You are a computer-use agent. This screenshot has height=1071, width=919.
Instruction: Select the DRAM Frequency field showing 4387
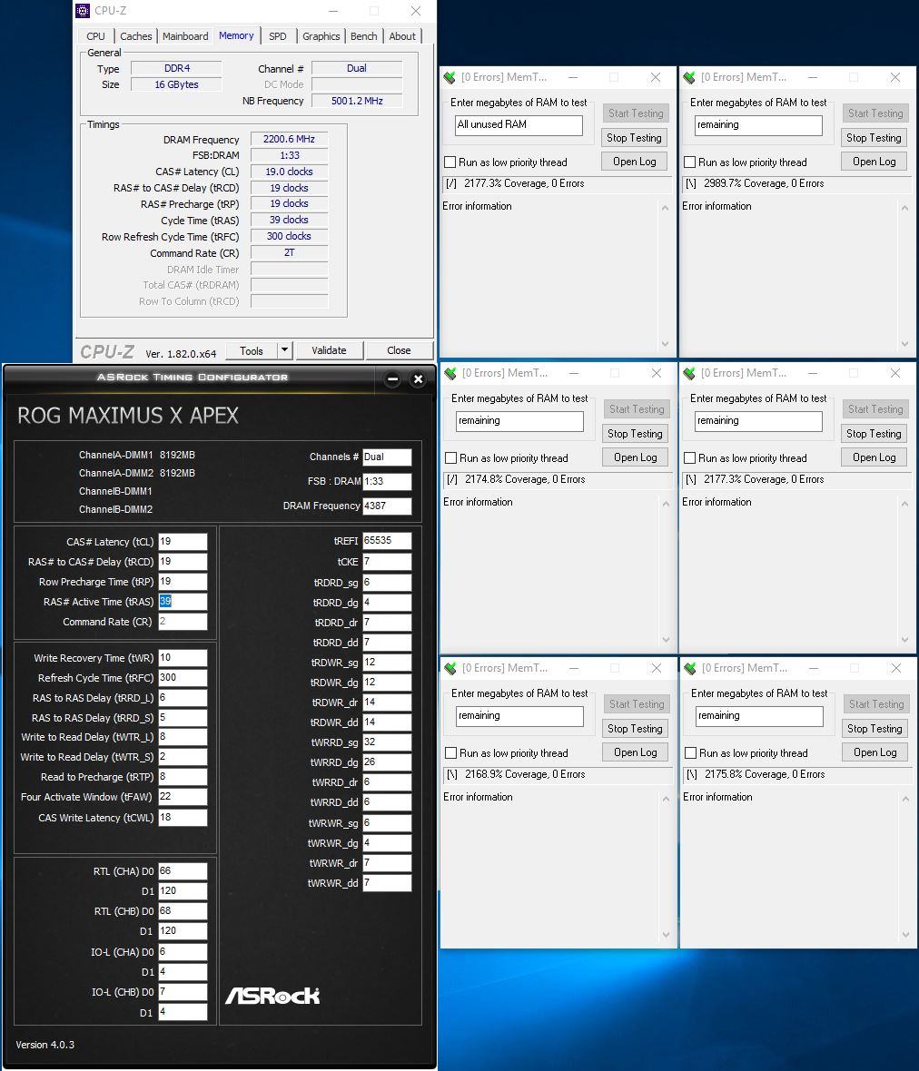pyautogui.click(x=387, y=506)
